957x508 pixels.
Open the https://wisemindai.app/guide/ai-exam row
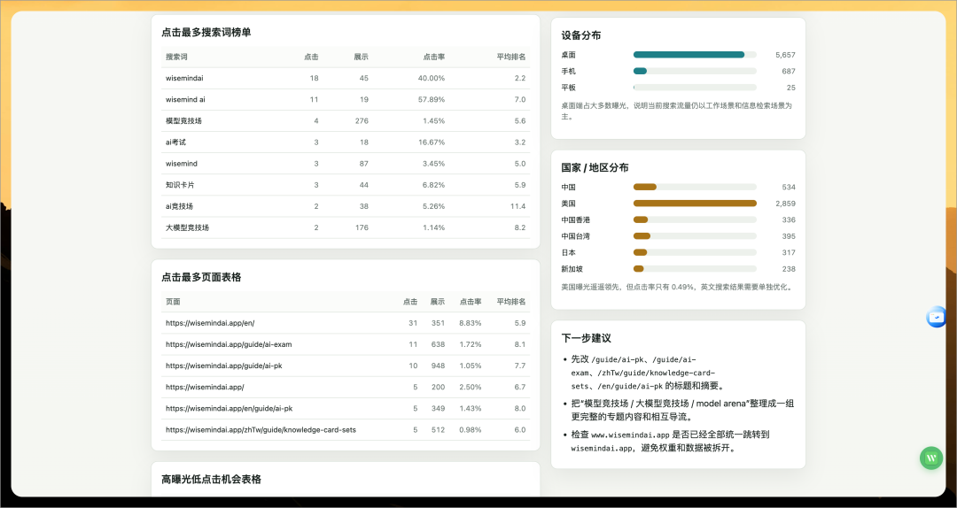click(346, 344)
